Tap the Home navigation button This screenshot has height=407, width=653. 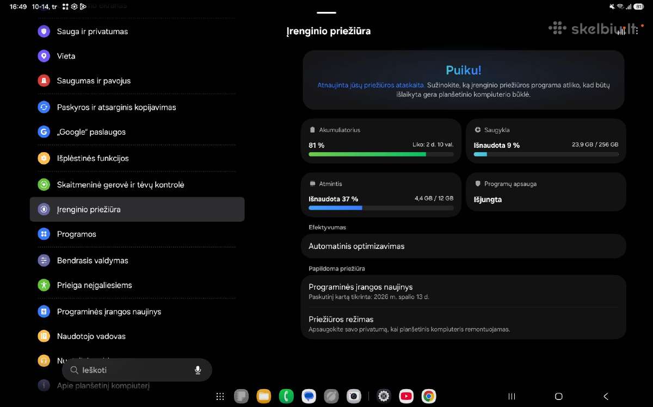click(558, 397)
